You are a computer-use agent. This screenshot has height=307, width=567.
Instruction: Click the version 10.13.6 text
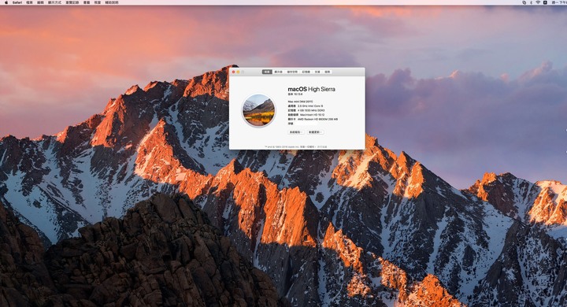[x=295, y=94]
